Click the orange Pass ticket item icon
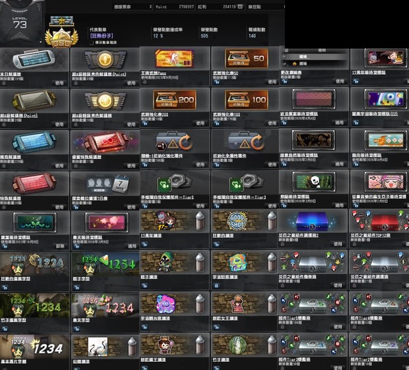409x370 pixels. click(x=175, y=59)
